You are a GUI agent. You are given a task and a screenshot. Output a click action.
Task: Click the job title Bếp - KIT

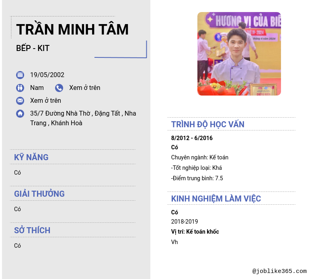[x=33, y=48]
